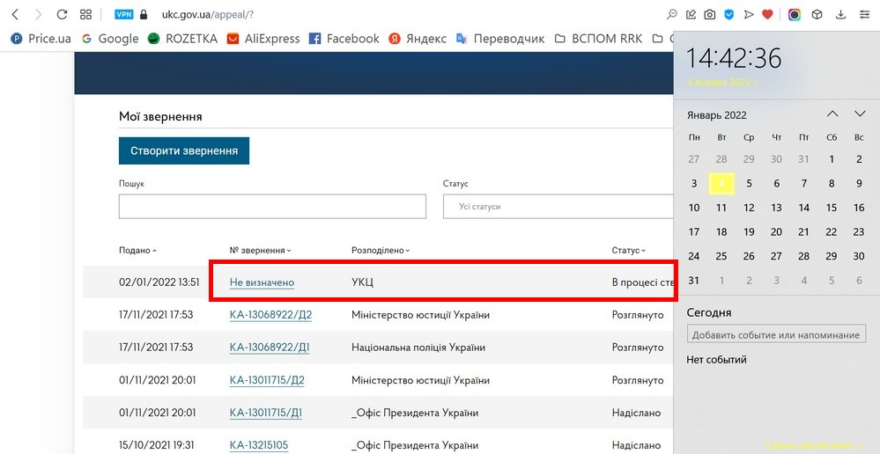
Task: Open the ROZETKA bookmark
Action: click(181, 39)
